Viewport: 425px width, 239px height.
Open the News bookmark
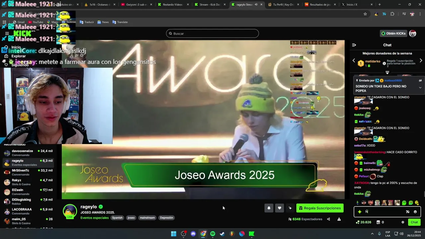103,22
